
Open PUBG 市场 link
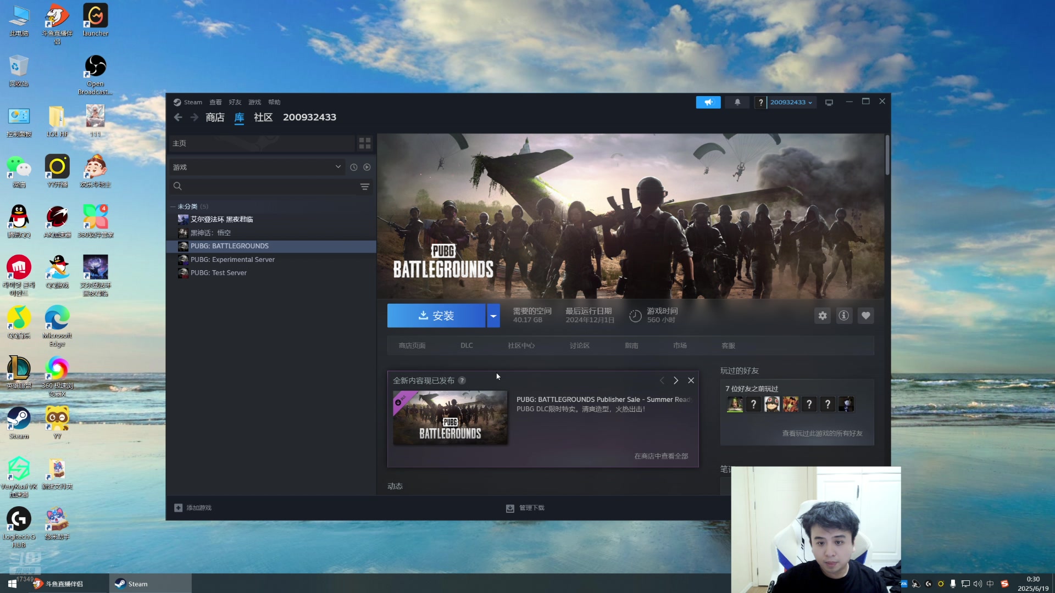coord(680,346)
